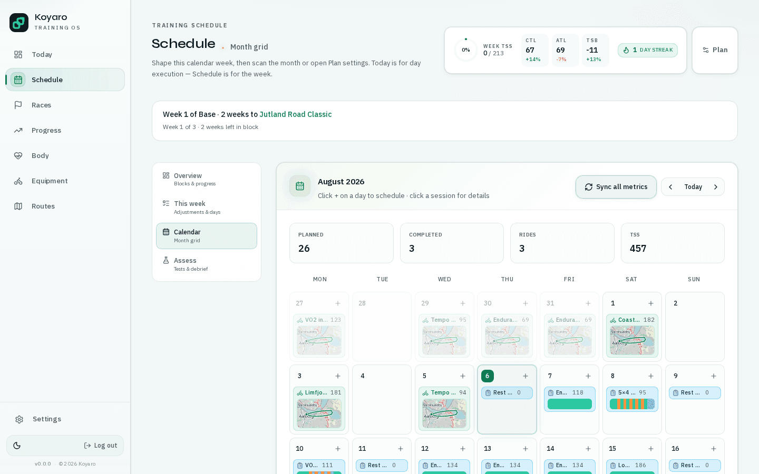Go to the previous month chevron
759x474 pixels.
pyautogui.click(x=670, y=187)
